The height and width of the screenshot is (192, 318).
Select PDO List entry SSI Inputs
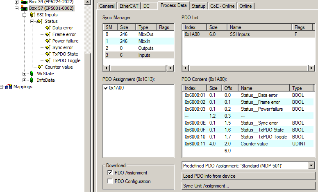[249, 34]
